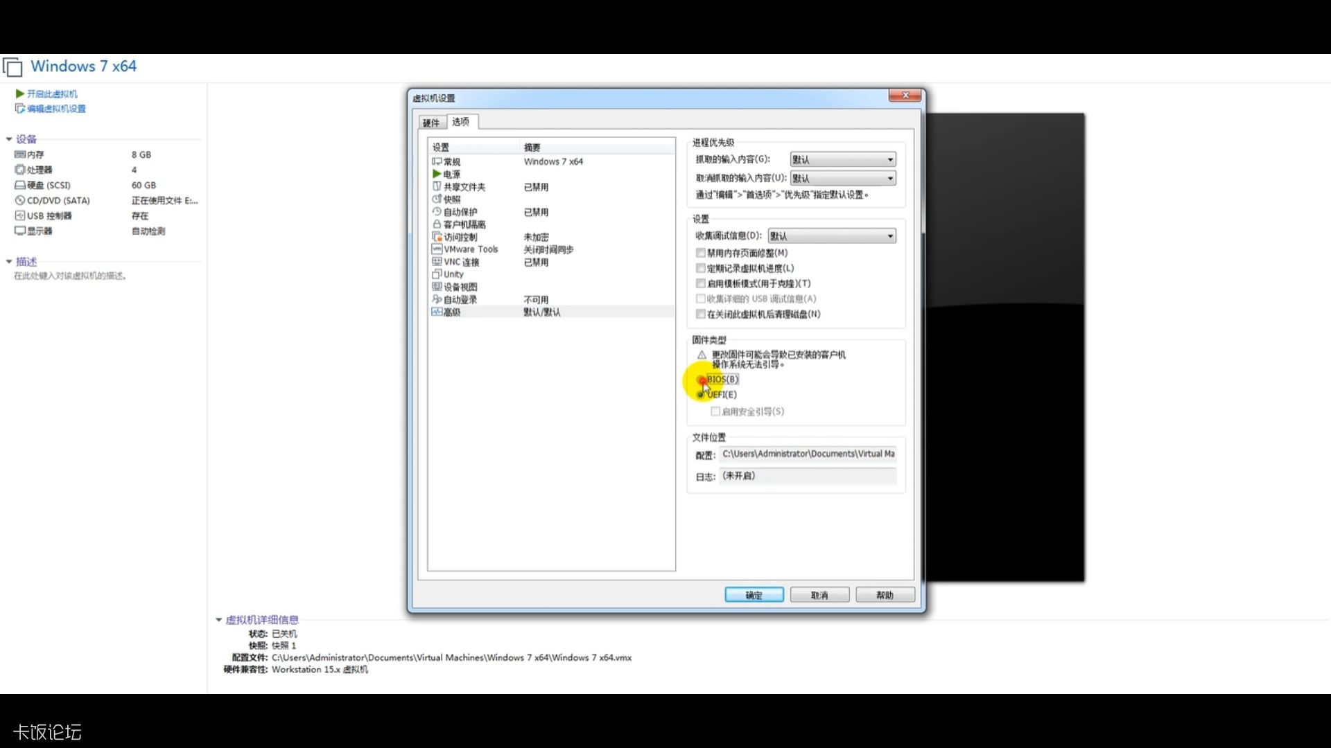Click the Settings (设置) column header
This screenshot has width=1331, height=748.
coord(474,147)
